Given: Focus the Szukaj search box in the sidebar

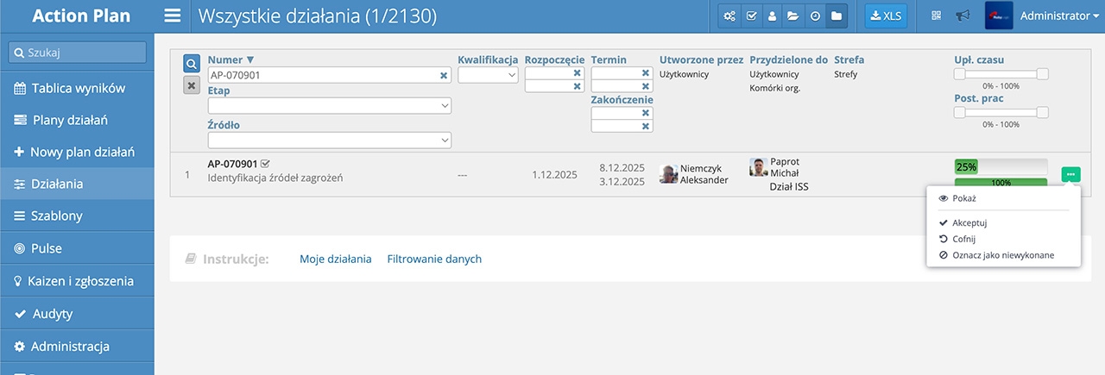Looking at the screenshot, I should point(77,53).
